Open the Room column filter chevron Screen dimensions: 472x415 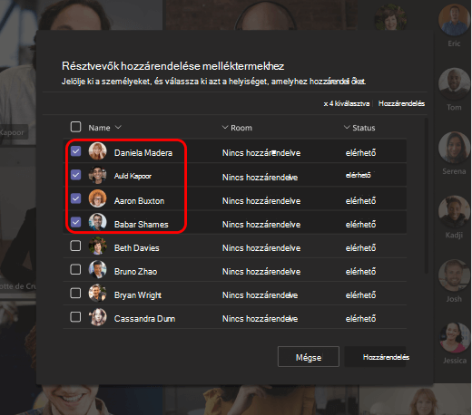click(225, 128)
